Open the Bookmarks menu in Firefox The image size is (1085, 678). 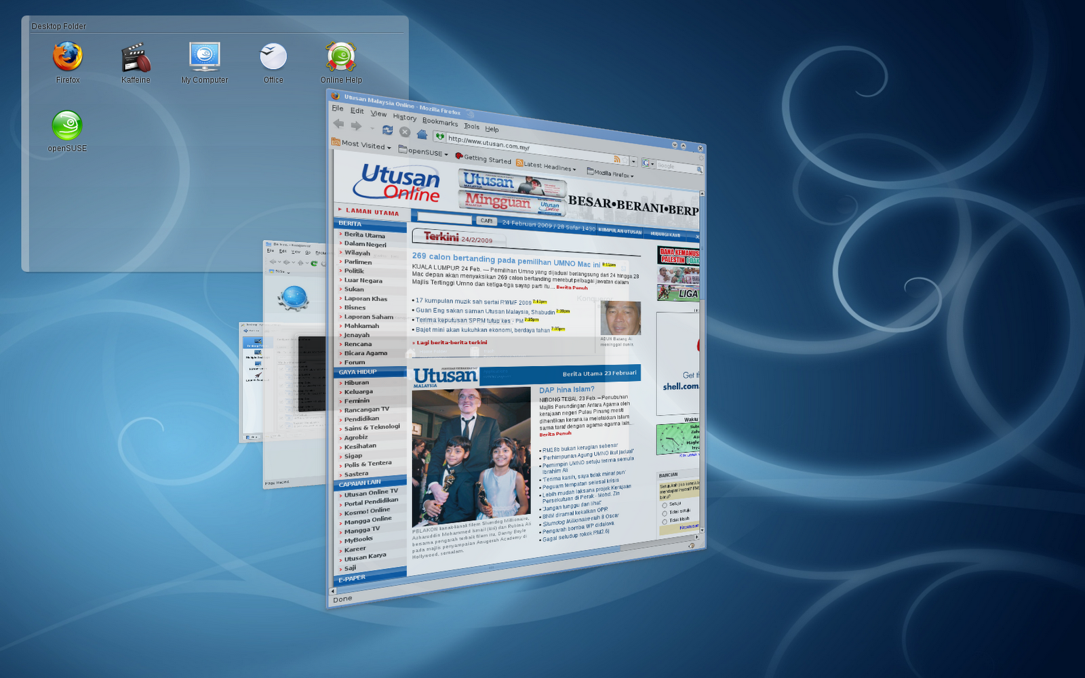point(440,122)
